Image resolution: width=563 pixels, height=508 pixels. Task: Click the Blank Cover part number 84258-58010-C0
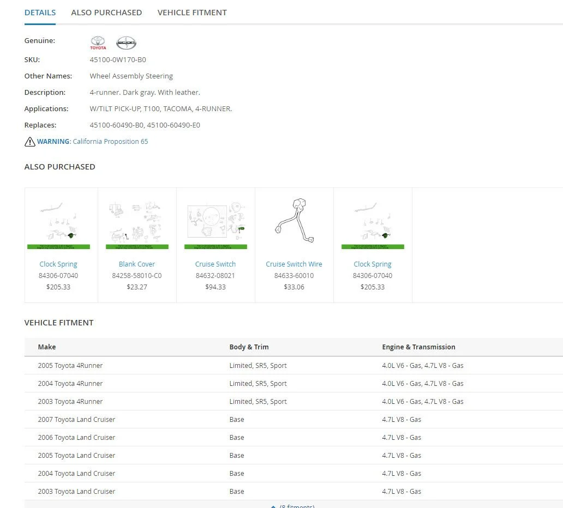[137, 275]
